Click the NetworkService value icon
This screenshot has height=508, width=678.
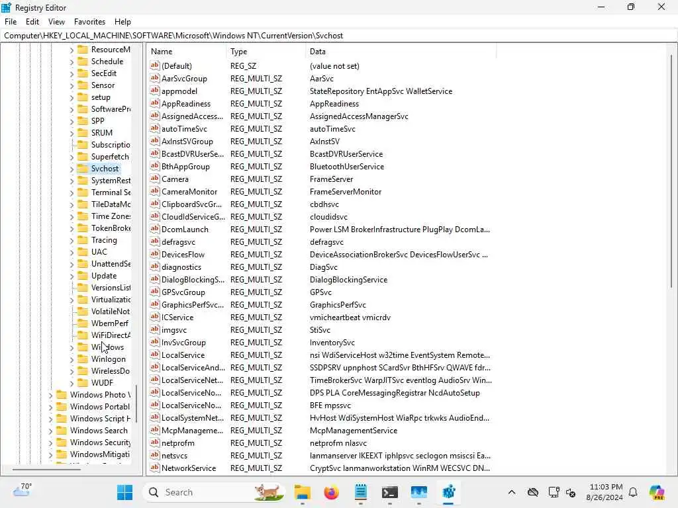pos(154,468)
